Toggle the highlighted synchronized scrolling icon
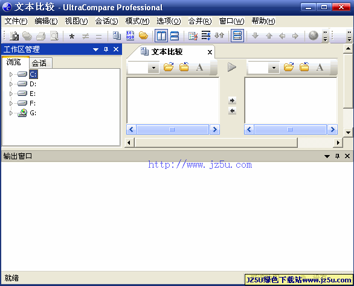The height and width of the screenshot is (286, 354). [237, 36]
